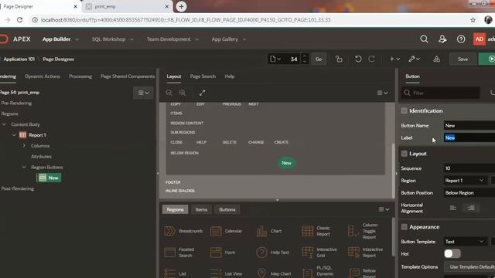The width and height of the screenshot is (495, 278).
Task: Switch to Page Search tab
Action: 203,76
